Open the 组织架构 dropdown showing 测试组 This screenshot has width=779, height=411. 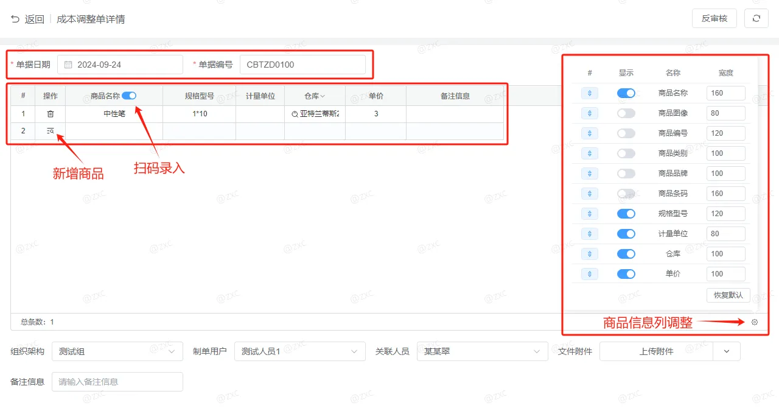pyautogui.click(x=117, y=351)
